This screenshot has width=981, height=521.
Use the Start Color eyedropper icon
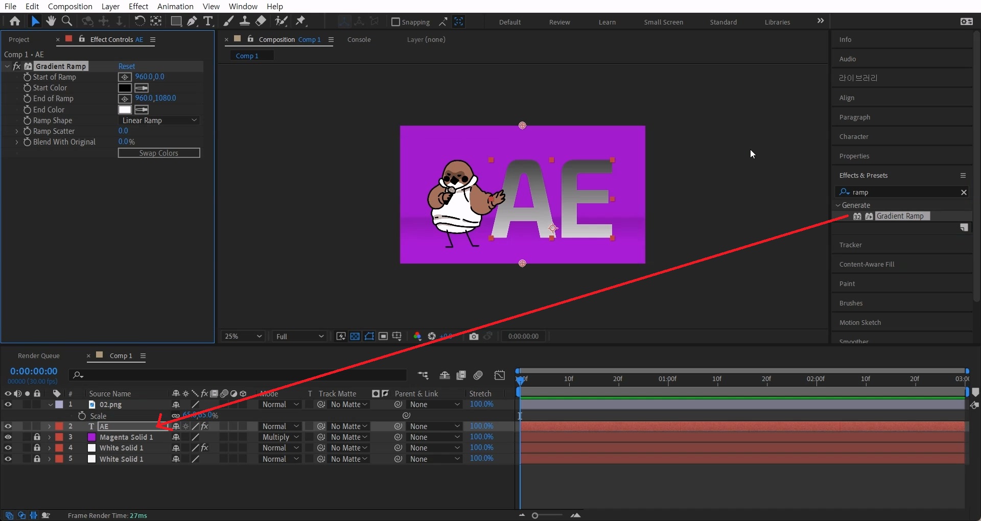point(142,88)
